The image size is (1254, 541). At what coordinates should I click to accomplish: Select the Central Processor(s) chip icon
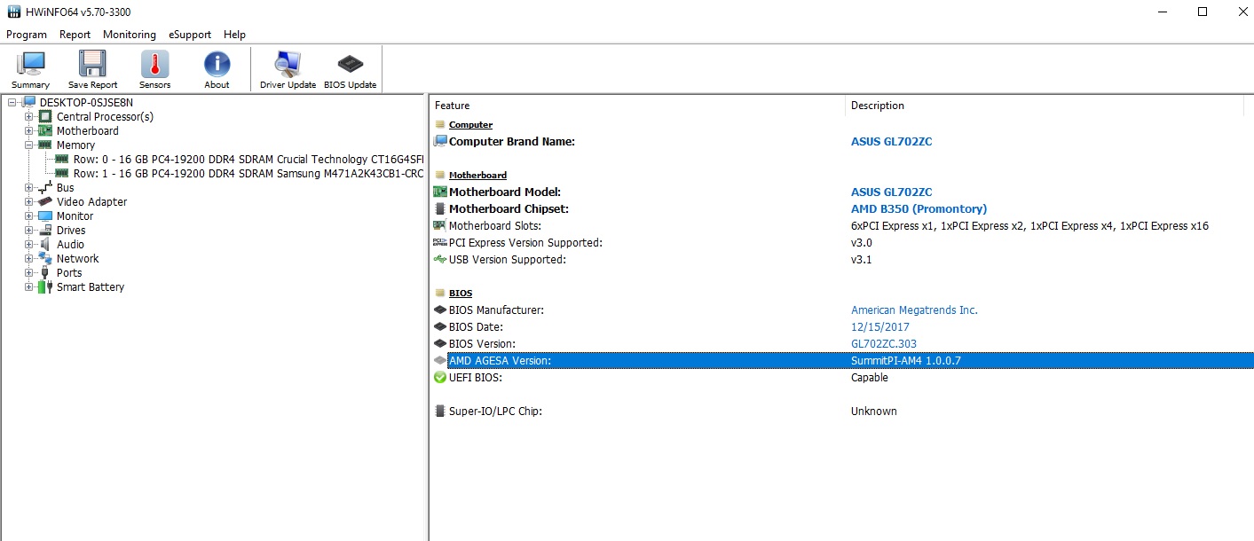pos(45,116)
